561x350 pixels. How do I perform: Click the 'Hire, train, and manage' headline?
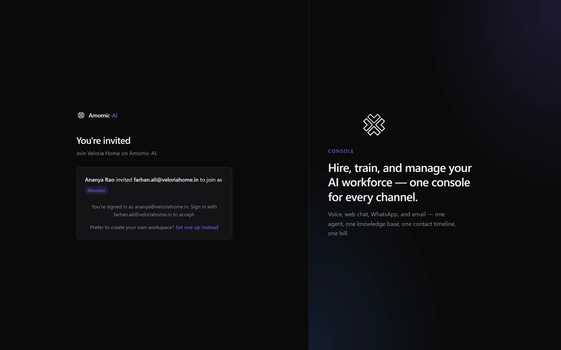point(400,182)
